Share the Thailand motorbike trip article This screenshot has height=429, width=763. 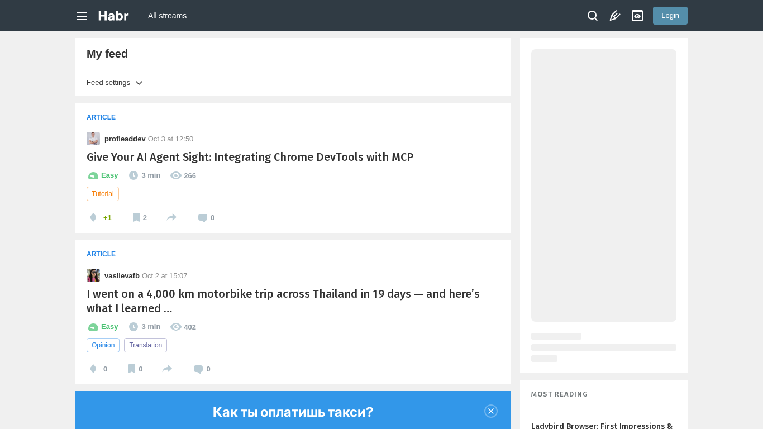pyautogui.click(x=167, y=369)
